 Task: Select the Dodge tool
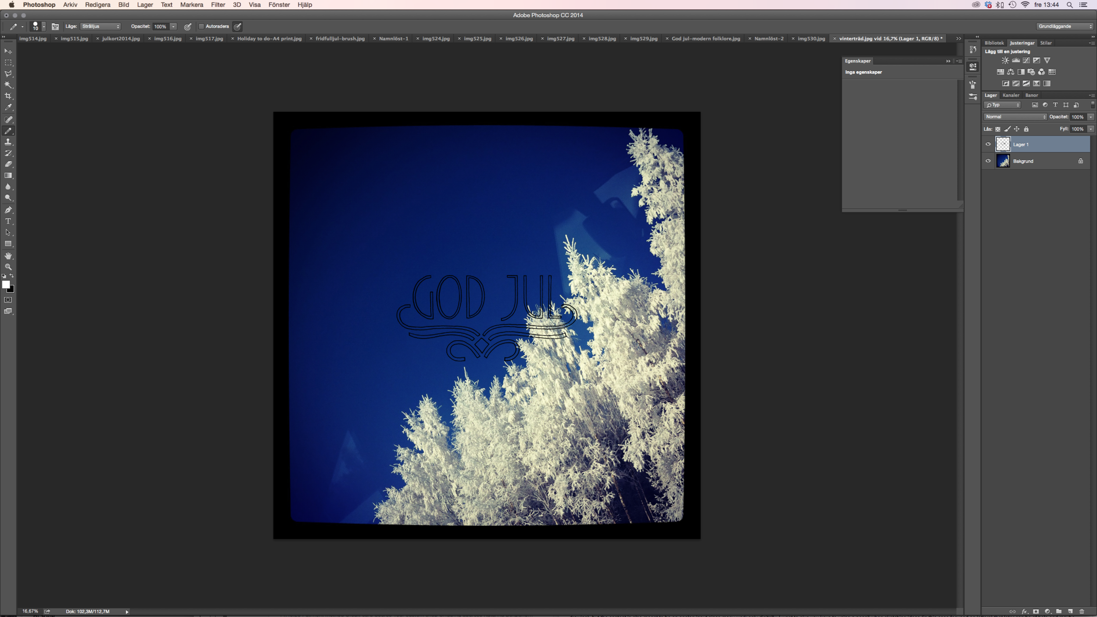[x=8, y=198]
